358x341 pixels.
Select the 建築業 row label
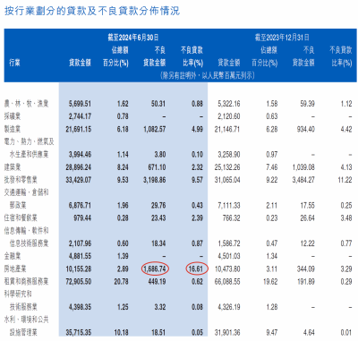point(13,167)
